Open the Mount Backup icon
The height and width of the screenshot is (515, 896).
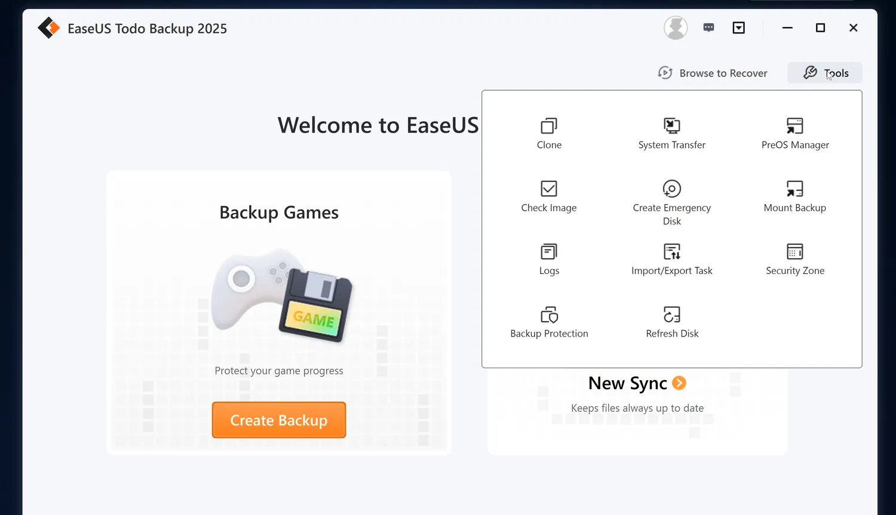(795, 189)
